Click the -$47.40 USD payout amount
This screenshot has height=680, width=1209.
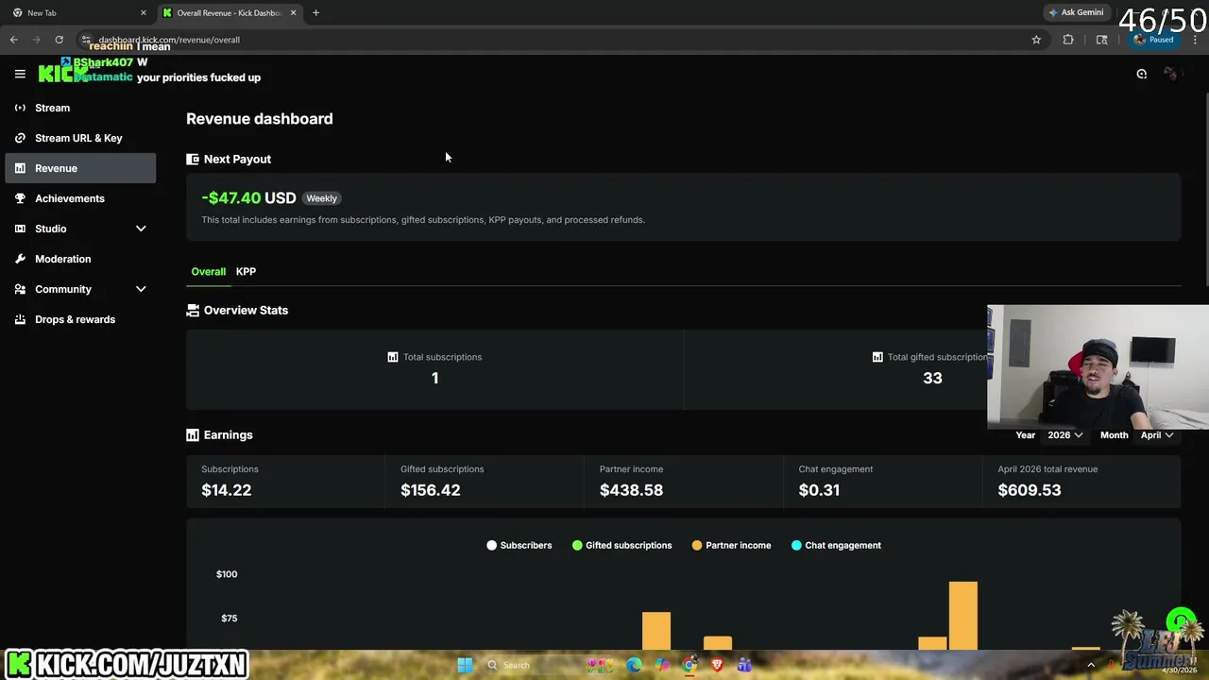[x=248, y=198]
